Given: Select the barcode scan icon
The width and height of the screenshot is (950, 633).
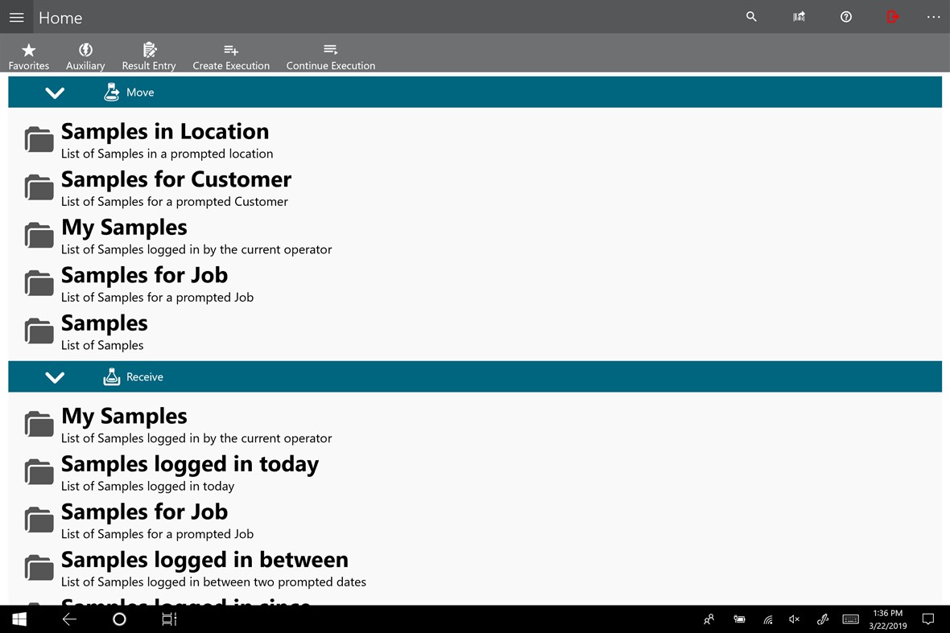Looking at the screenshot, I should 798,17.
